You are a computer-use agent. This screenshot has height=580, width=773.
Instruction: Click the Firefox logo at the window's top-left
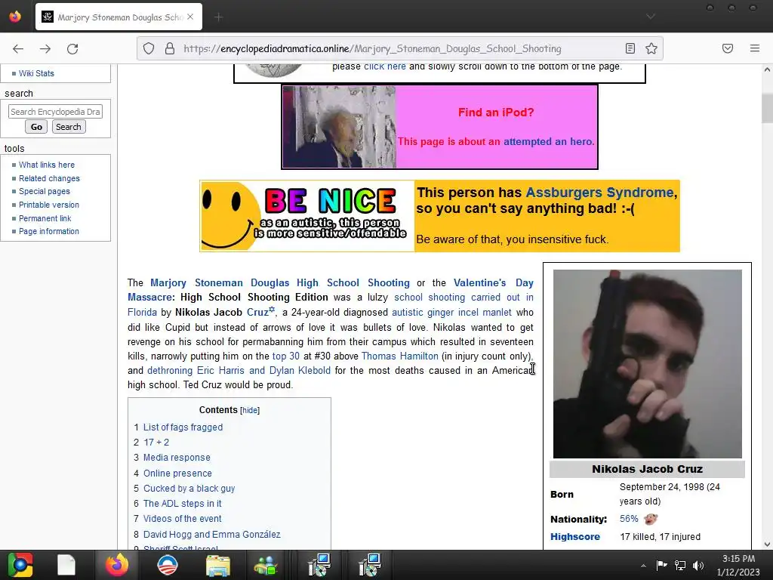15,17
